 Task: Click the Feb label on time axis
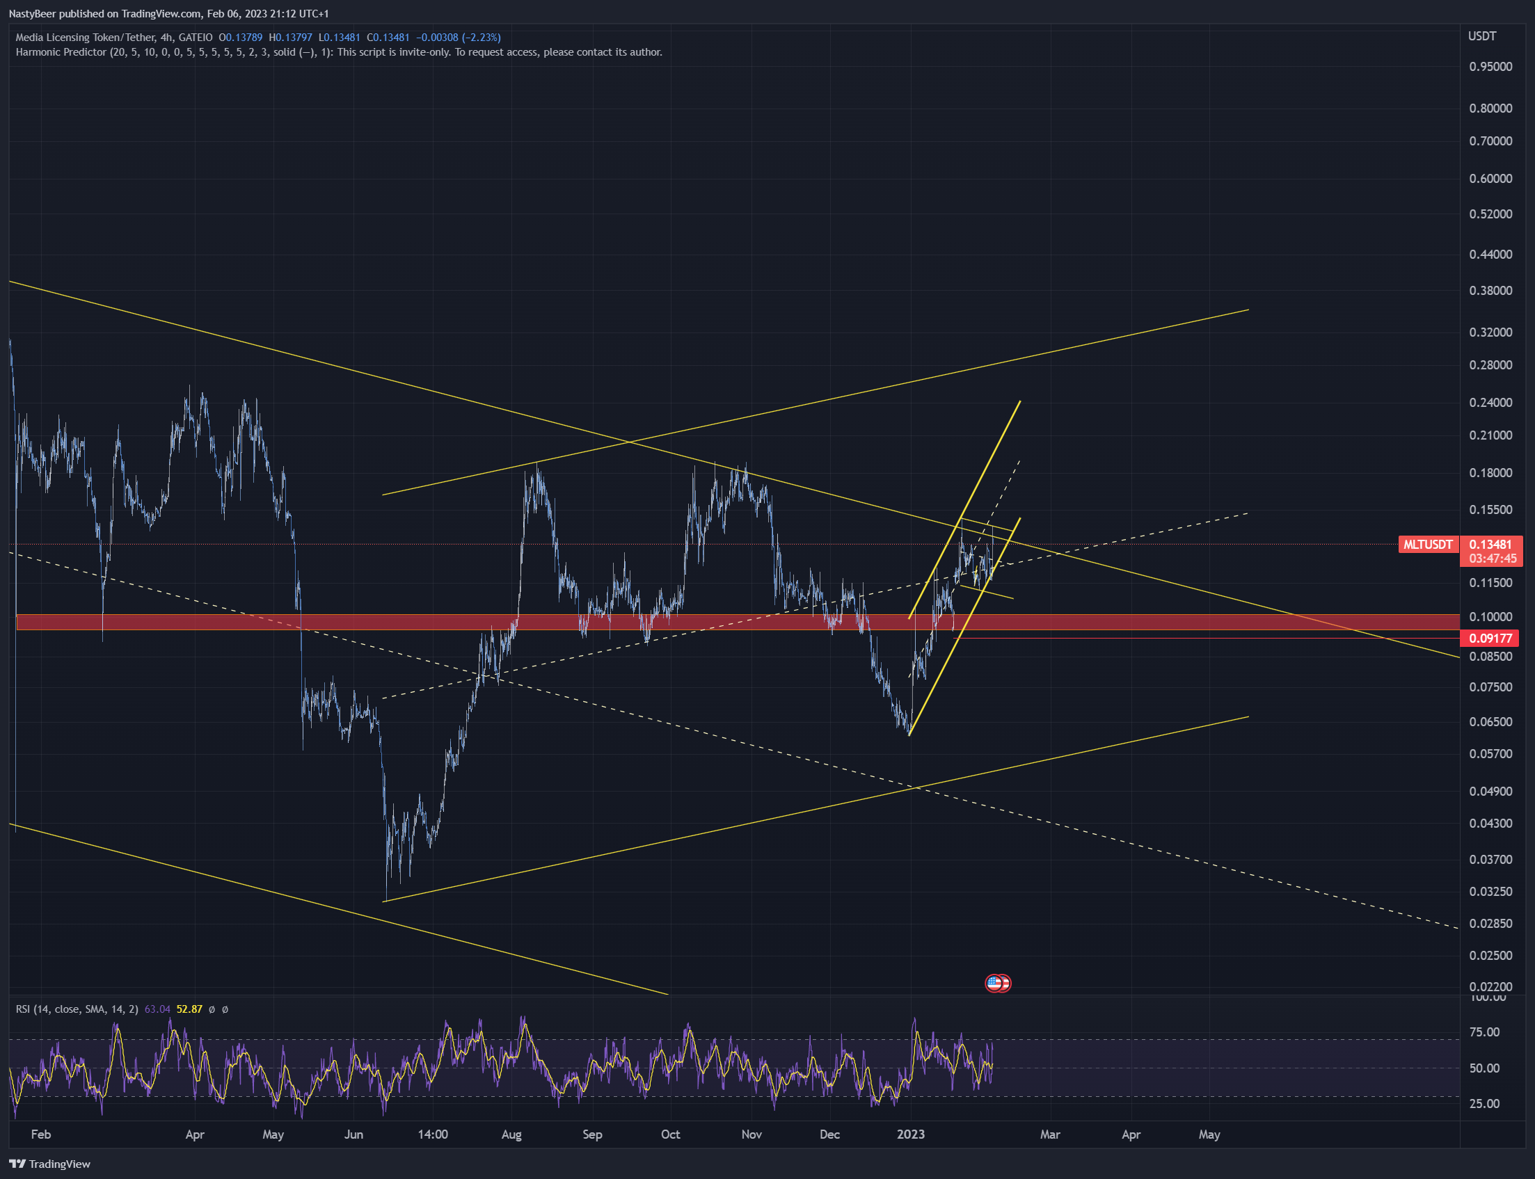coord(42,1134)
